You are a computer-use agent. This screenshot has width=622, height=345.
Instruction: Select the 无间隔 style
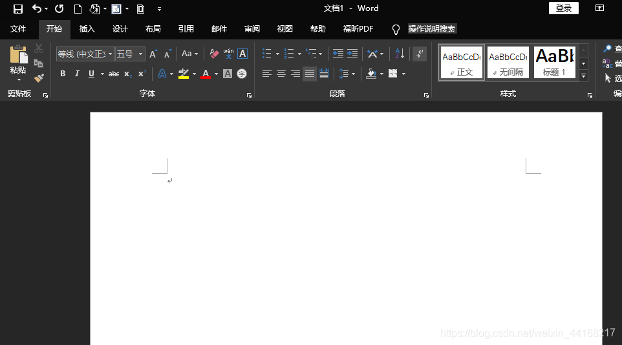[x=508, y=62]
